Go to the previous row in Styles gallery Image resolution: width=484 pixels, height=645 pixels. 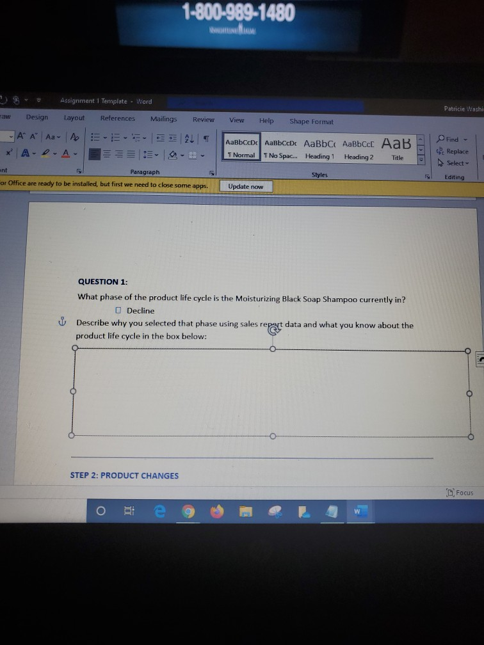coord(421,140)
